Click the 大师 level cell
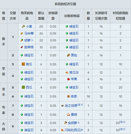Viewport: 131px width, 134px height. coord(4,127)
